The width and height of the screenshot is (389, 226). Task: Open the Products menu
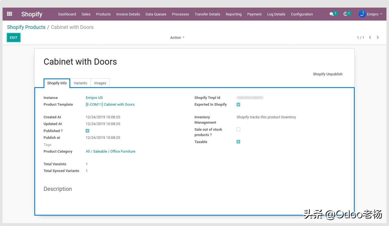pos(103,14)
